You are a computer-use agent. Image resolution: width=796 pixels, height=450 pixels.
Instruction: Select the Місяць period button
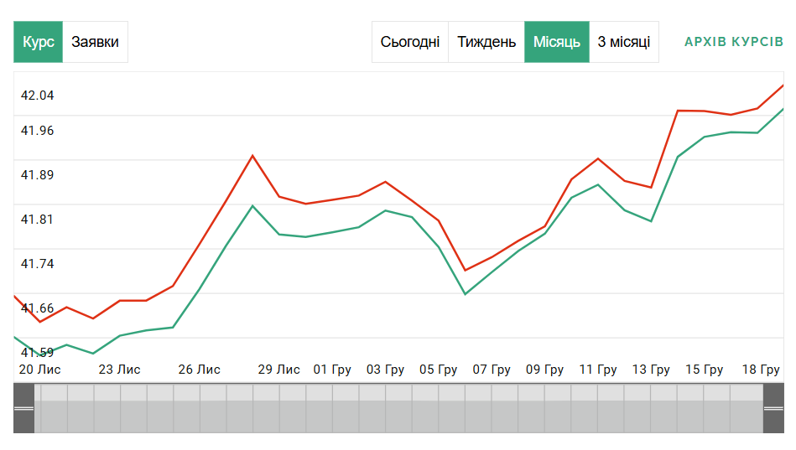click(x=557, y=42)
